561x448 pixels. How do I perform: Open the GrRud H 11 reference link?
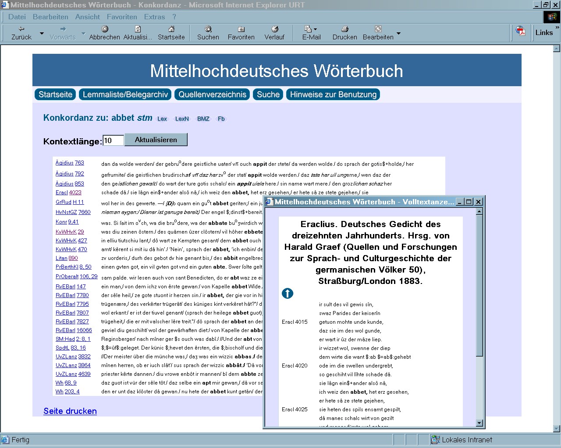point(70,202)
